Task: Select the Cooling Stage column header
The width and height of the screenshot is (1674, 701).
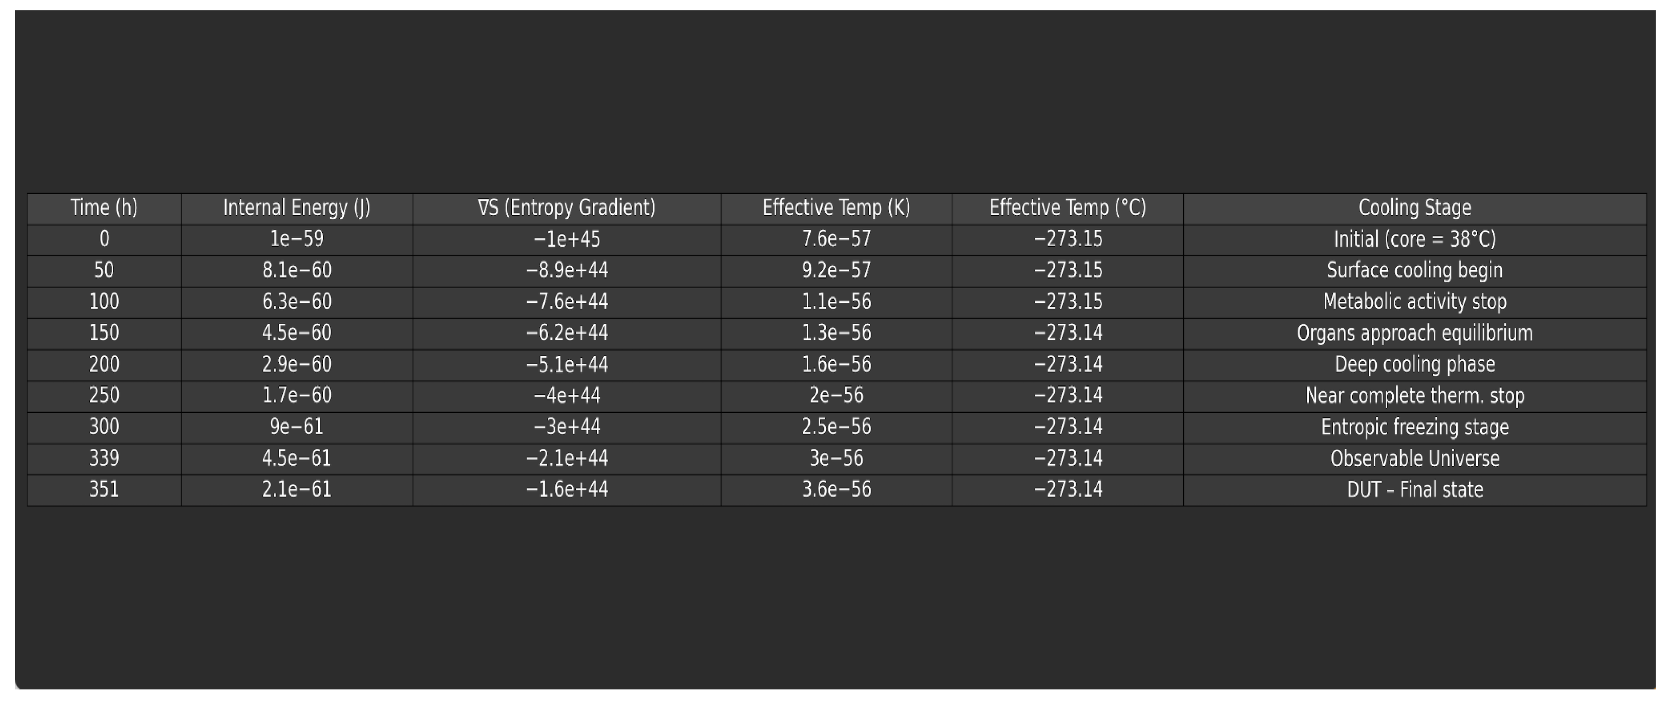Action: coord(1415,208)
